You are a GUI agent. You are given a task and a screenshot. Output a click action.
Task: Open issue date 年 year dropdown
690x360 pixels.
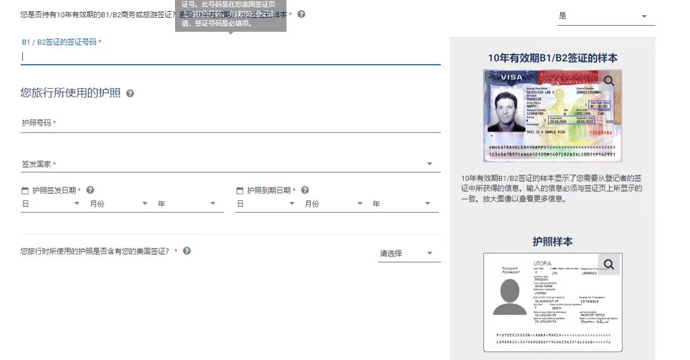click(187, 204)
